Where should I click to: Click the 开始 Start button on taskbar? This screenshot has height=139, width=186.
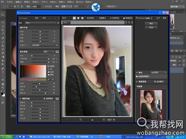click(x=7, y=137)
